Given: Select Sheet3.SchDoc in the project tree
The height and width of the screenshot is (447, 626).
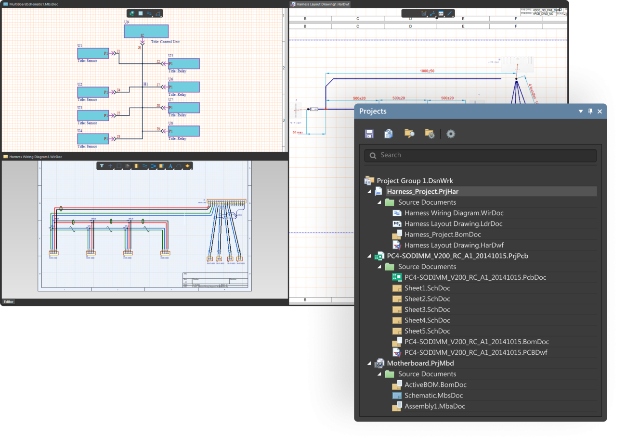Looking at the screenshot, I should (x=427, y=310).
